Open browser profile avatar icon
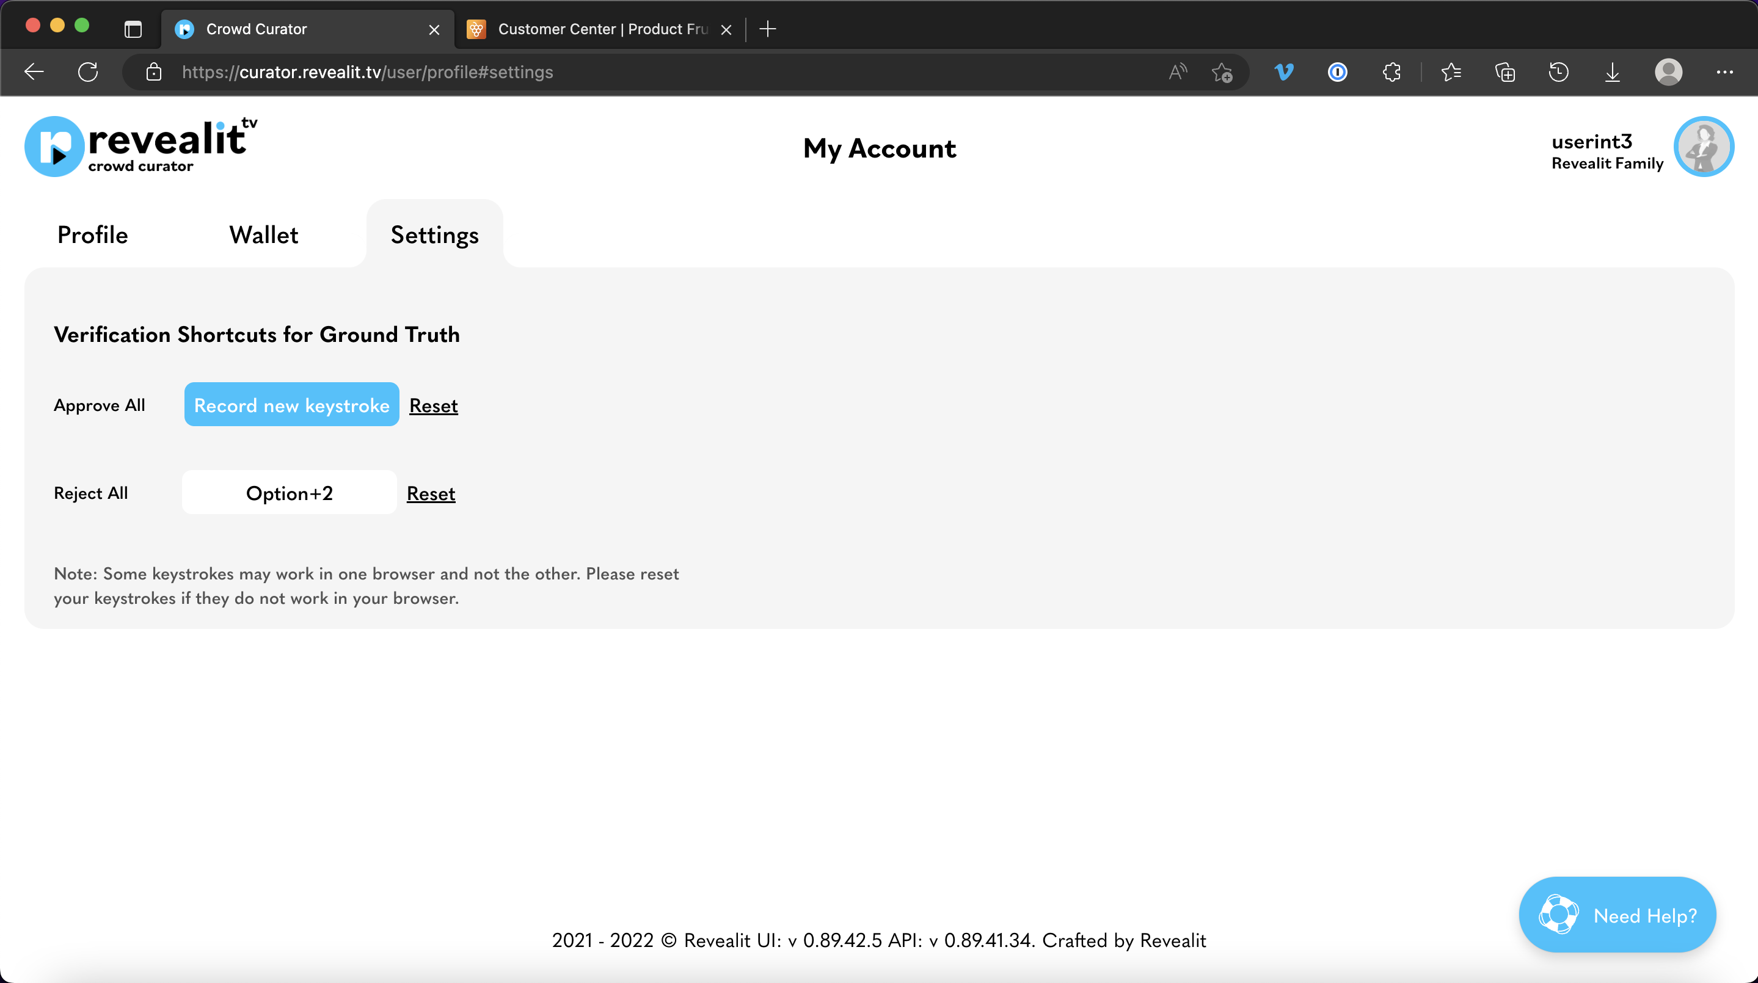 point(1669,71)
